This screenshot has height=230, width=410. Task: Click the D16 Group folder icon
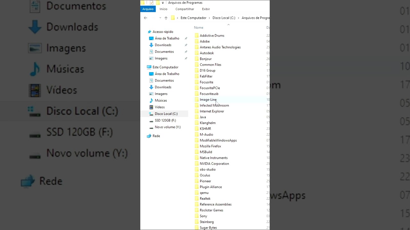tap(197, 70)
